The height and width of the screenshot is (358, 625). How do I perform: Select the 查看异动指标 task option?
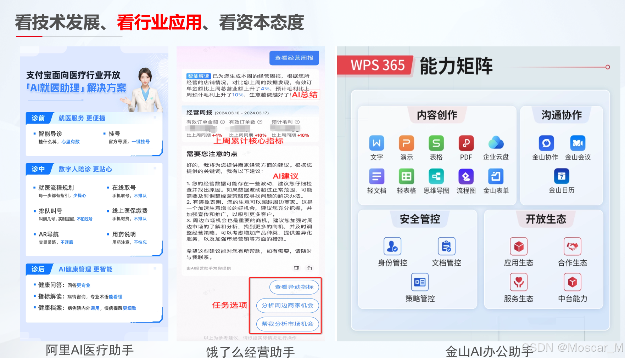click(x=294, y=287)
